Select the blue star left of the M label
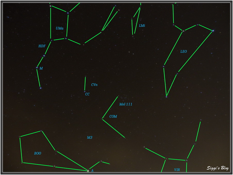Viewport: 233px width, 175px height. (37, 68)
